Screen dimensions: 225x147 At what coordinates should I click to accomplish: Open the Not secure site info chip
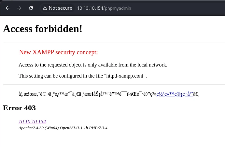point(57,8)
